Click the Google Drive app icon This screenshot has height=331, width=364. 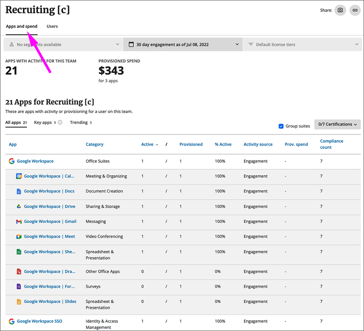(x=19, y=206)
